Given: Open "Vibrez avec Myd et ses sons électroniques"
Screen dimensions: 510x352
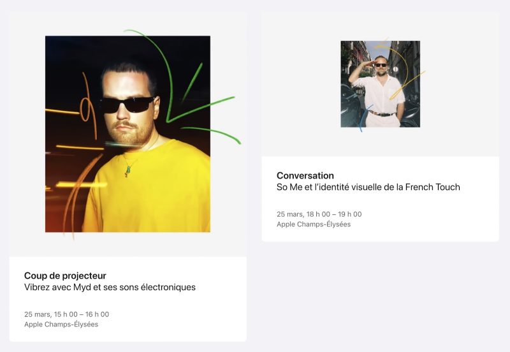Looking at the screenshot, I should pyautogui.click(x=110, y=287).
